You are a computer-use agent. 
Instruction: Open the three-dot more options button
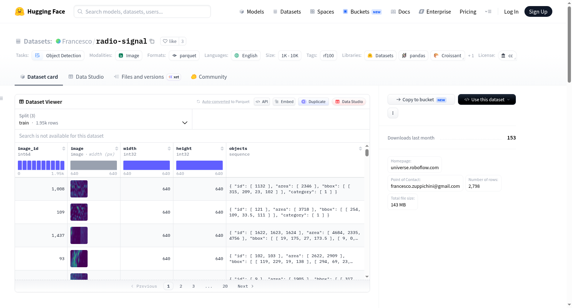[393, 113]
